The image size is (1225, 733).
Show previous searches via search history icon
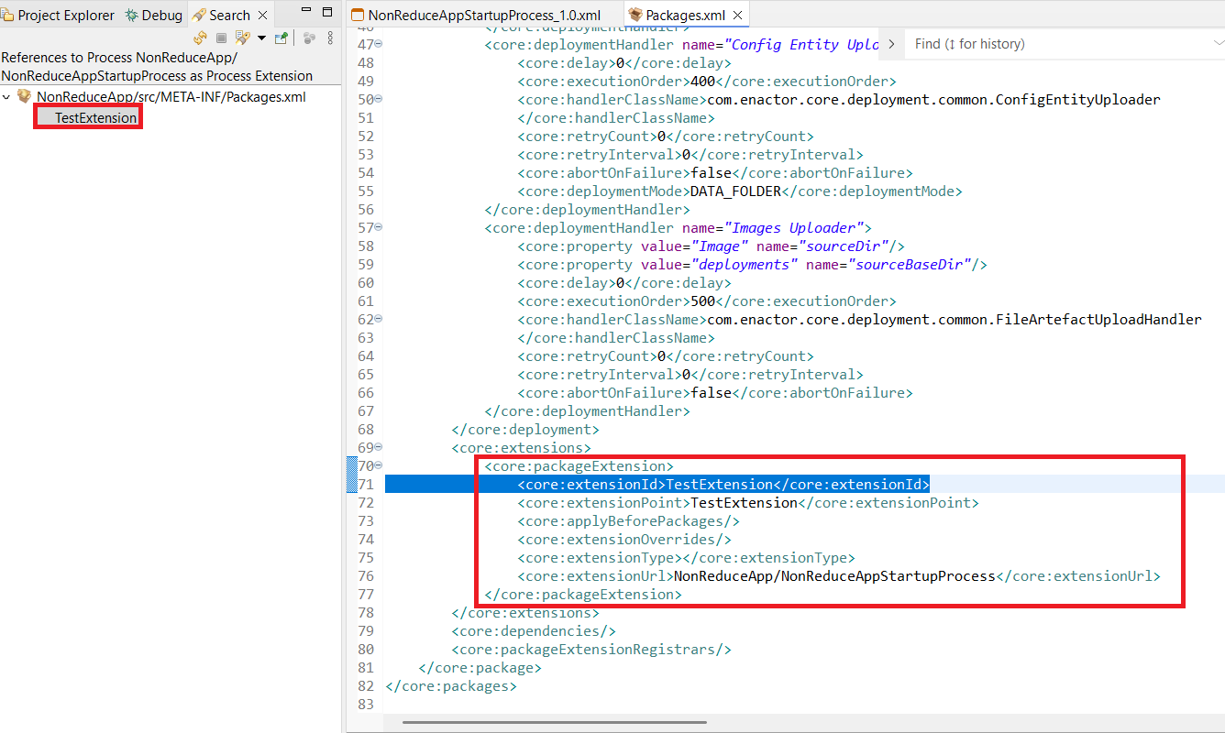coord(242,38)
